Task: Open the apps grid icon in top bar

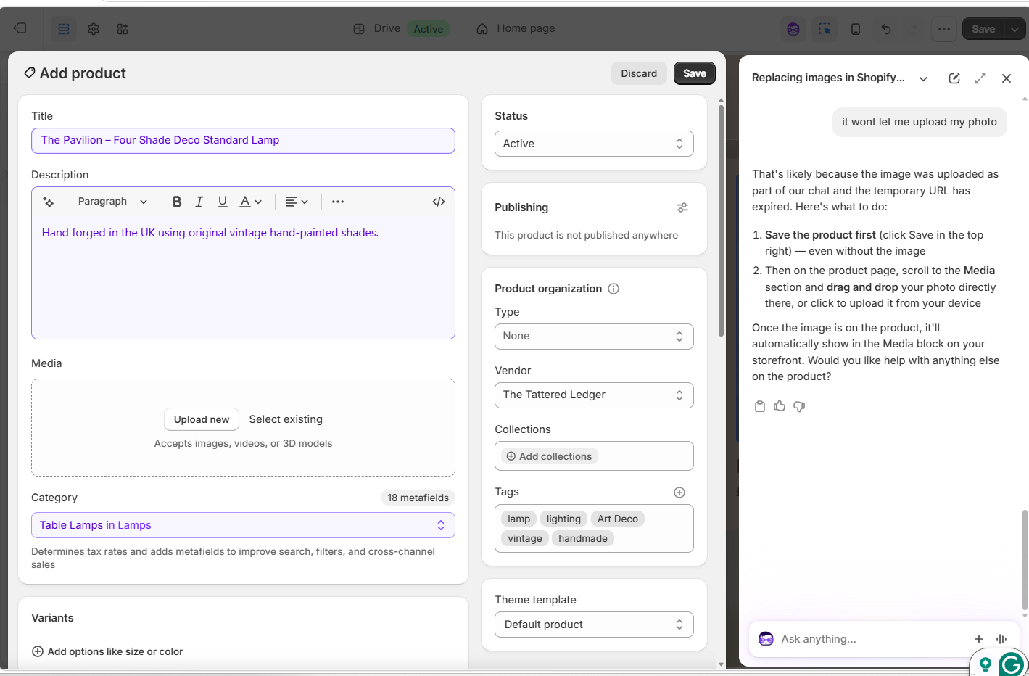Action: 123,29
